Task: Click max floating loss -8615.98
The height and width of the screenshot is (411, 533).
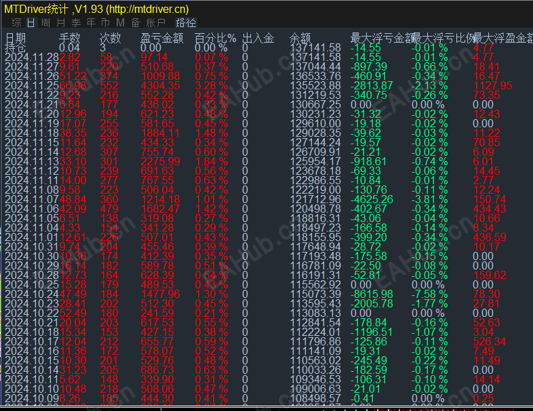Action: 372,295
